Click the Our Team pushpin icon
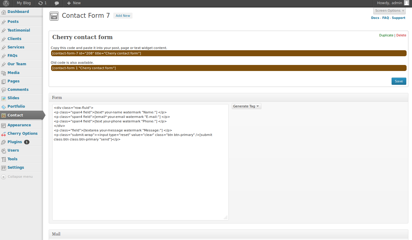412x240 pixels. [4, 64]
